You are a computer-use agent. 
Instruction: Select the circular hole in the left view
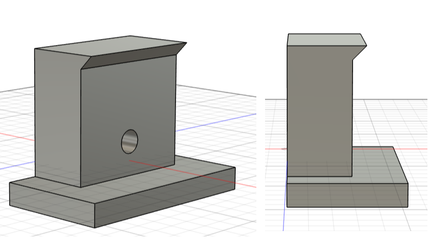pyautogui.click(x=129, y=142)
